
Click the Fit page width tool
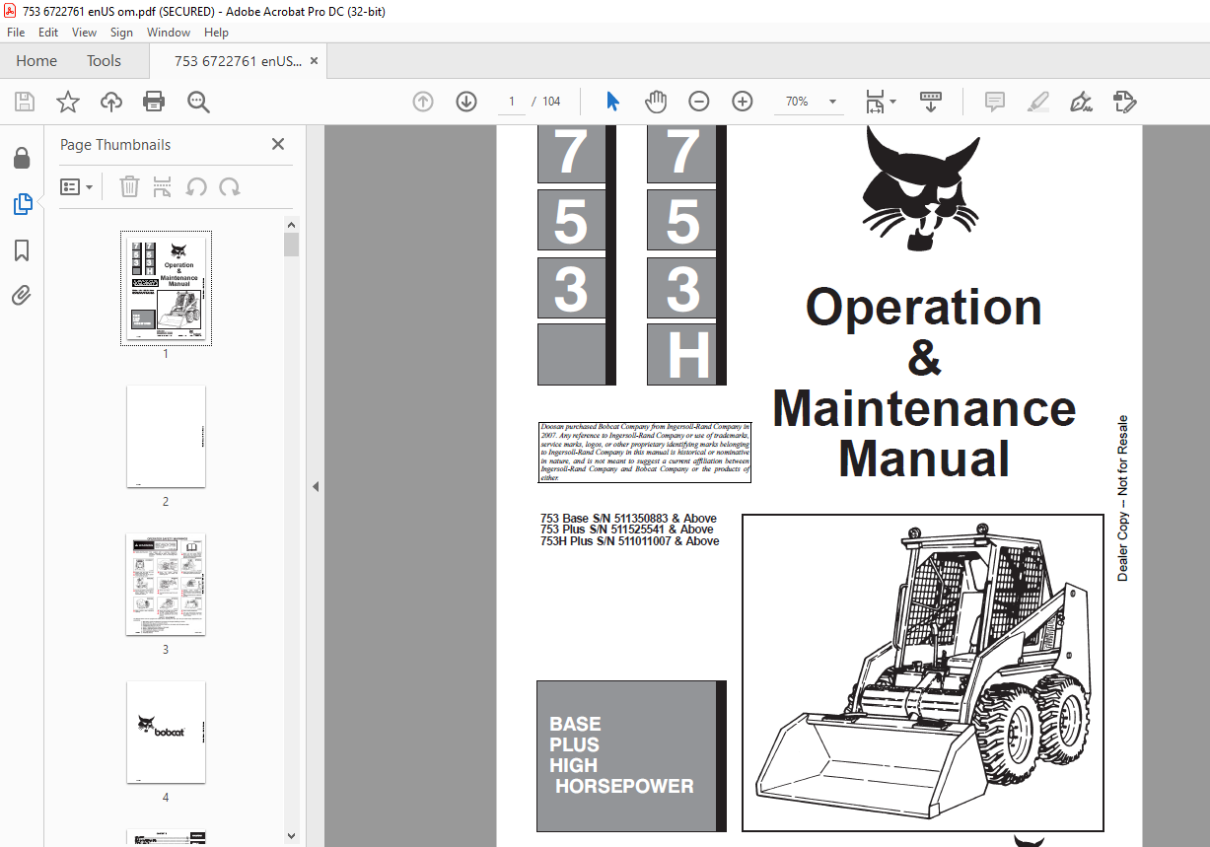(875, 102)
